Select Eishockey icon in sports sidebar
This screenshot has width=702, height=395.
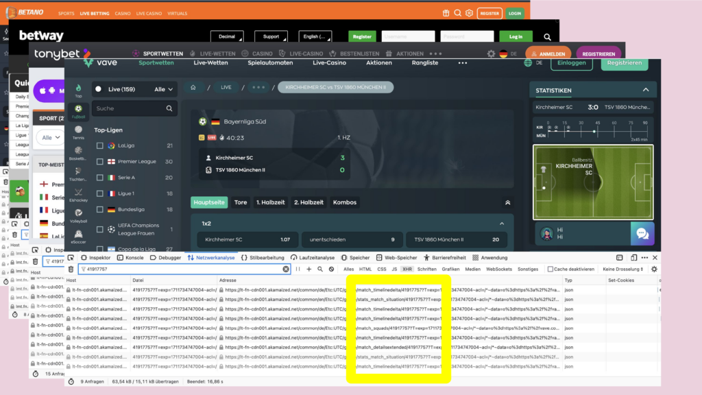click(78, 195)
